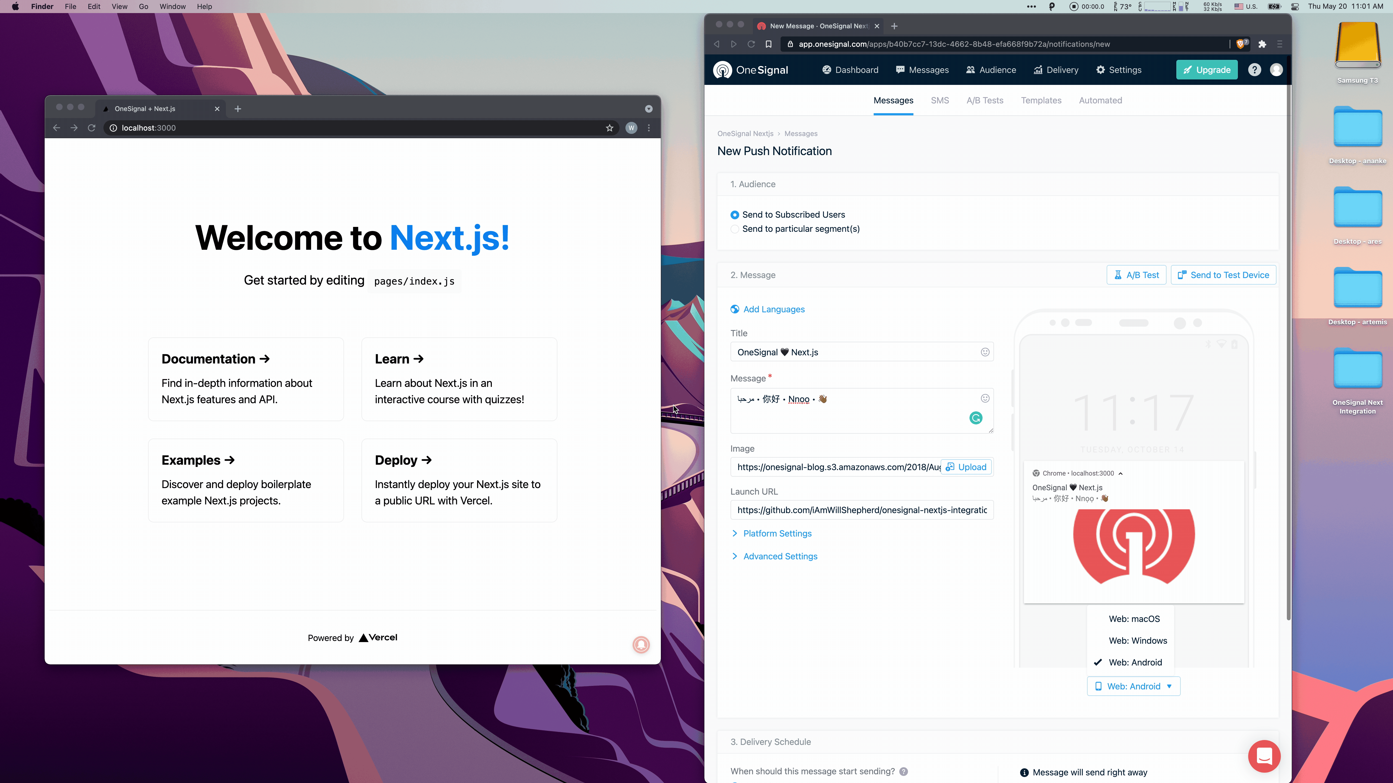Open the Samsung T3 drive on desktop
The image size is (1393, 783).
click(x=1357, y=53)
